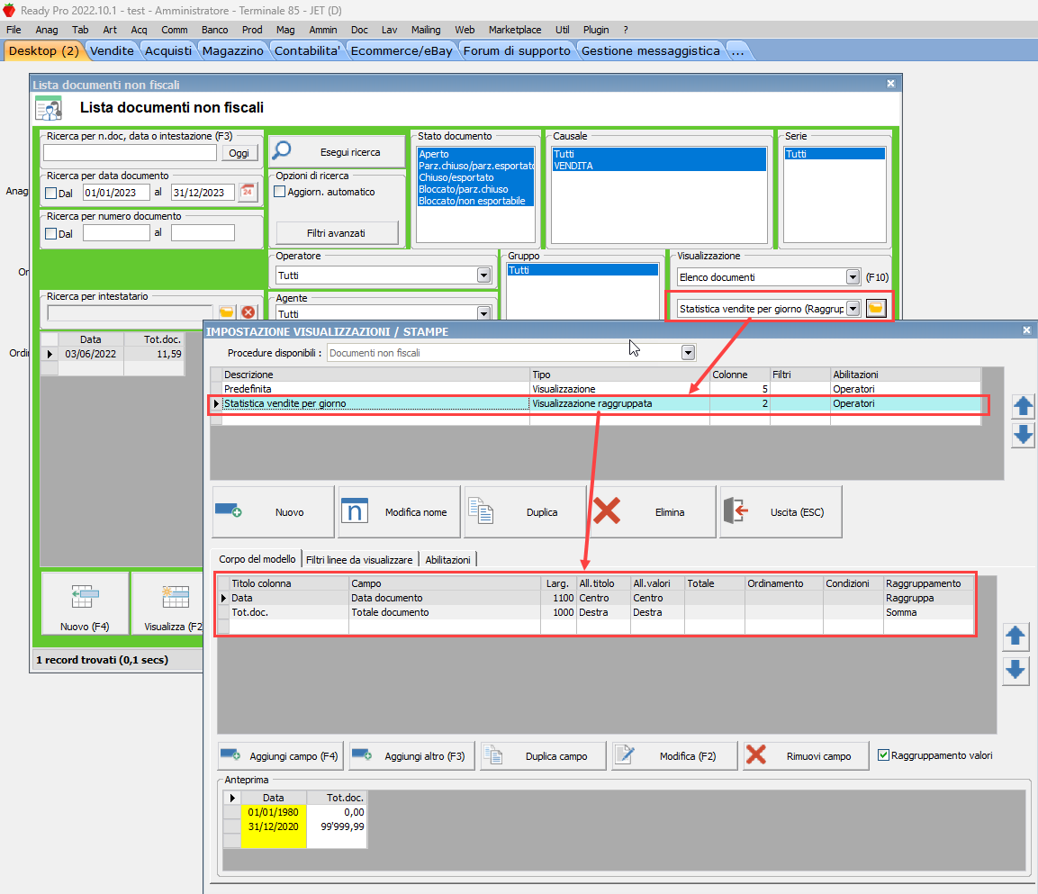Open the calendar icon next to date range
The height and width of the screenshot is (894, 1038).
pos(248,192)
